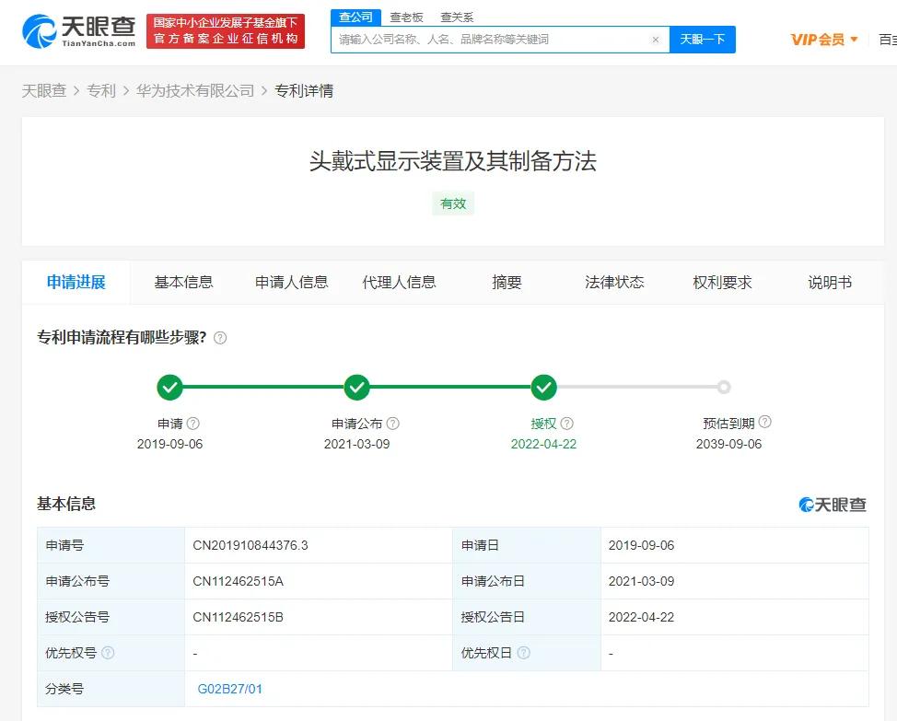Image resolution: width=897 pixels, height=721 pixels.
Task: Select the 查关系 search tab
Action: [457, 17]
